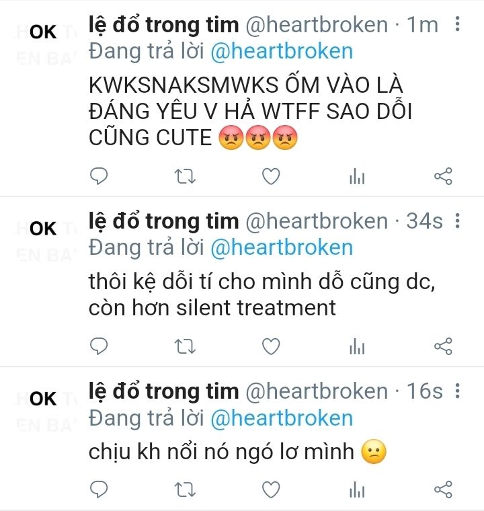Screen dimensions: 484x511
Task: View analytics of the 1m tweet
Action: pyautogui.click(x=357, y=177)
